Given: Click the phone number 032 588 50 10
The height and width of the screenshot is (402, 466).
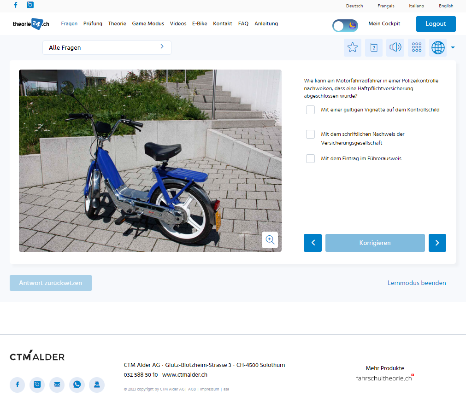Looking at the screenshot, I should tap(141, 375).
